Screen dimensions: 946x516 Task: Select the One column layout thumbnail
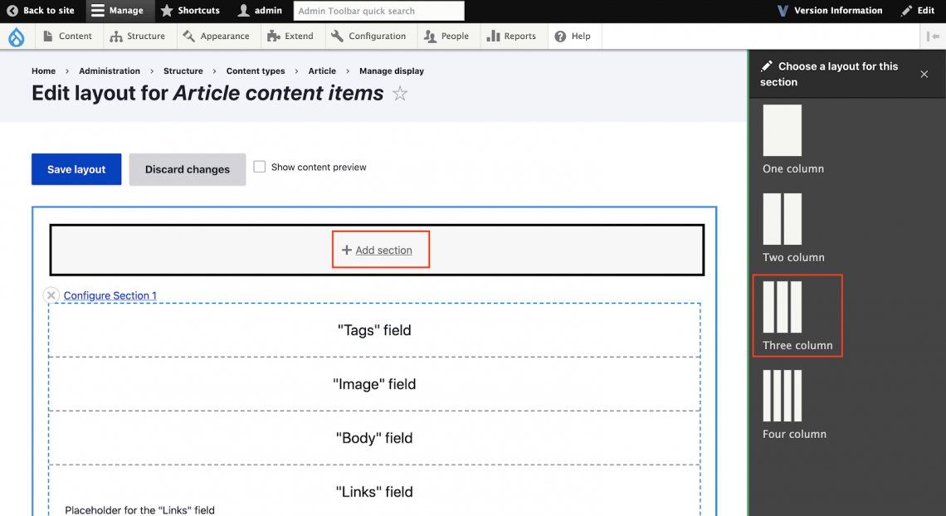[782, 130]
